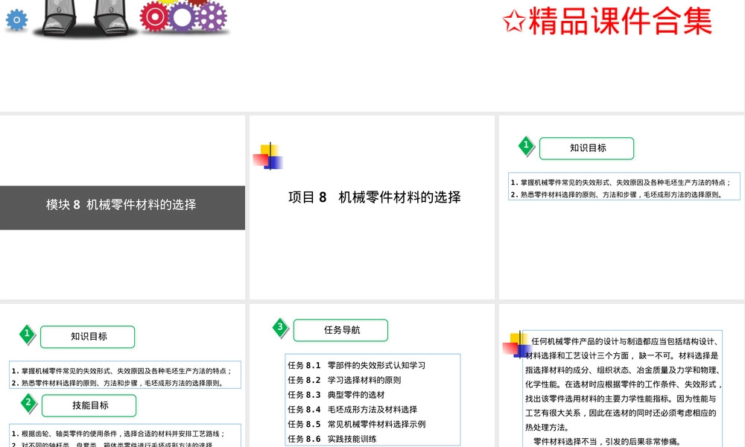Click the blue gear icon in the header
This screenshot has width=745, height=447.
(16, 20)
